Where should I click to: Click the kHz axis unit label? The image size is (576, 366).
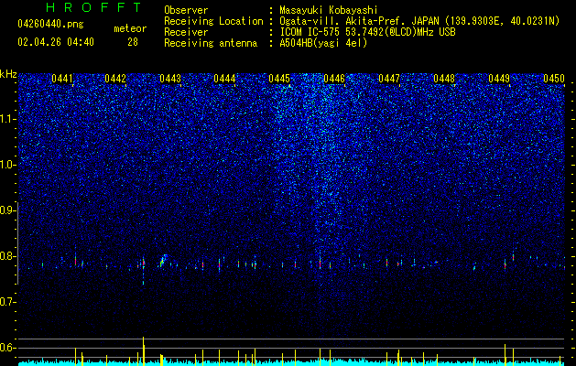(x=8, y=74)
